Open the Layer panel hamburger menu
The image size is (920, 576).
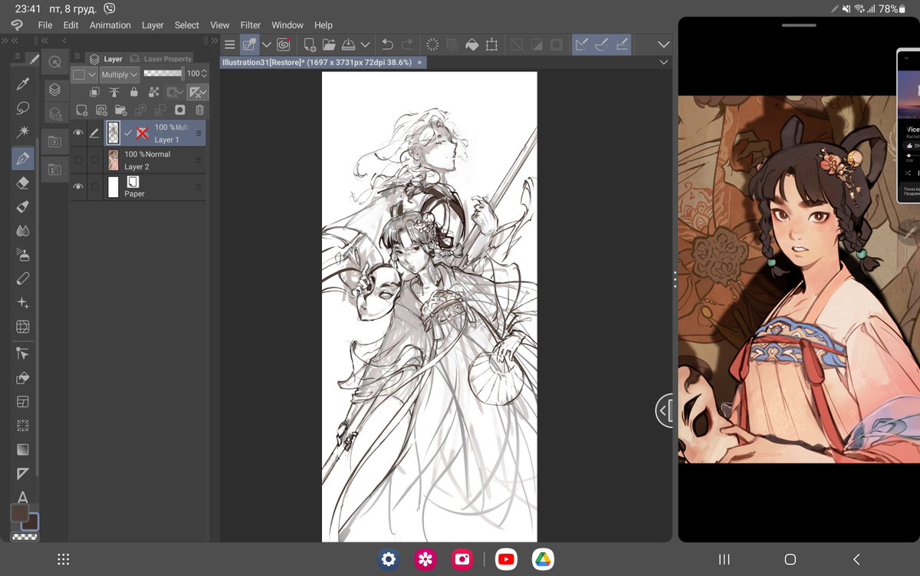pos(77,57)
